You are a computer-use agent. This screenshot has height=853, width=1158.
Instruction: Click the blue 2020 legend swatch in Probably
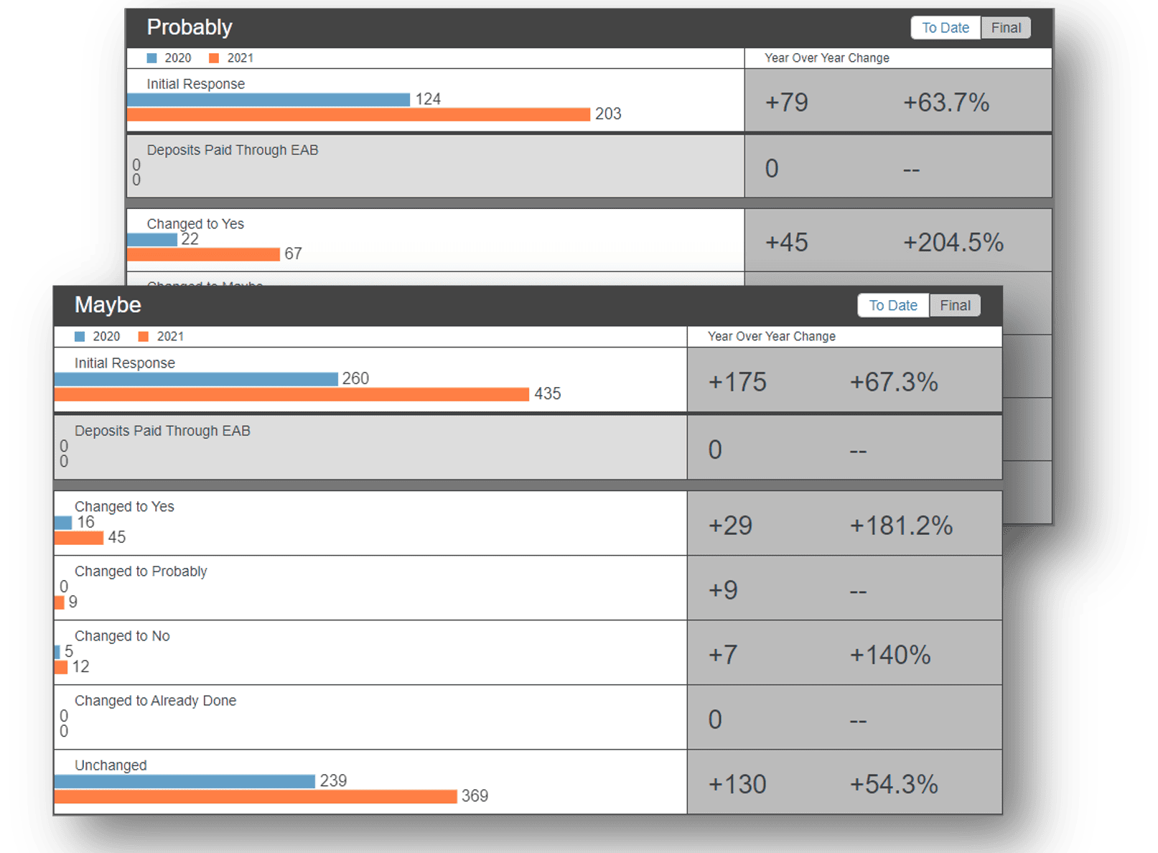tap(151, 58)
